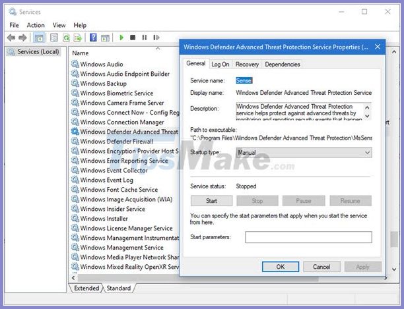Select Windows Image Acquisition (WIA) row
Viewport: 404px width, 309px height.
[x=125, y=199]
